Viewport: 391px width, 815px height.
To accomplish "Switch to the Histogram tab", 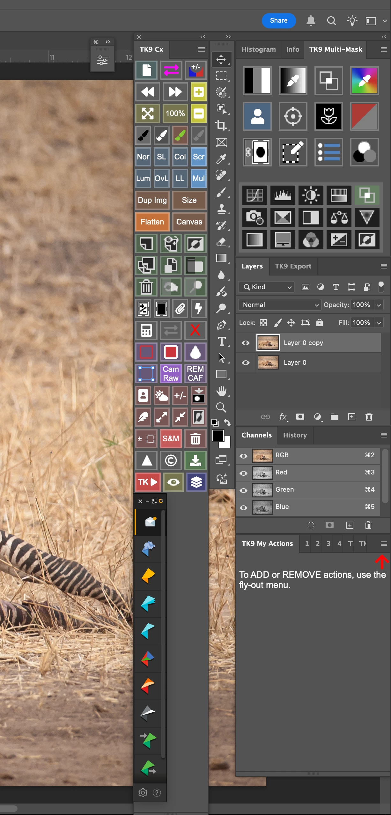I will point(259,49).
